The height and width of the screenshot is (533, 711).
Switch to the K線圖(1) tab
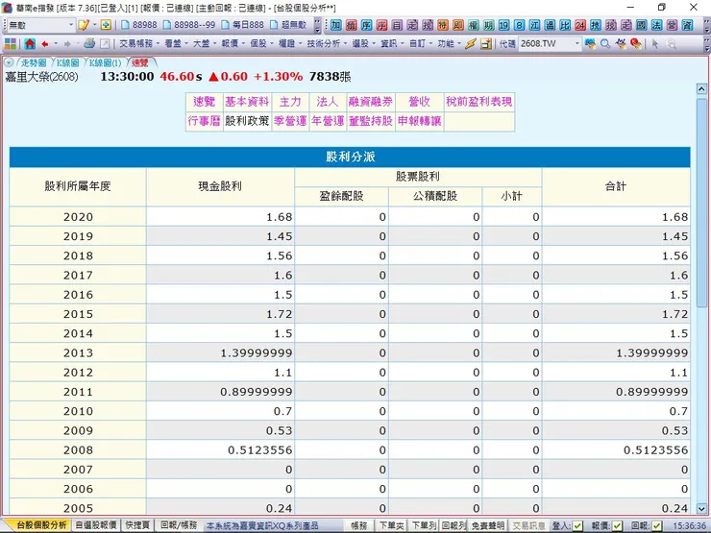tap(105, 63)
